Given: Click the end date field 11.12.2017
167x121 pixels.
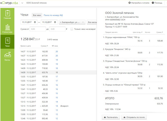Looking at the screenshot, I should pyautogui.click(x=49, y=22).
